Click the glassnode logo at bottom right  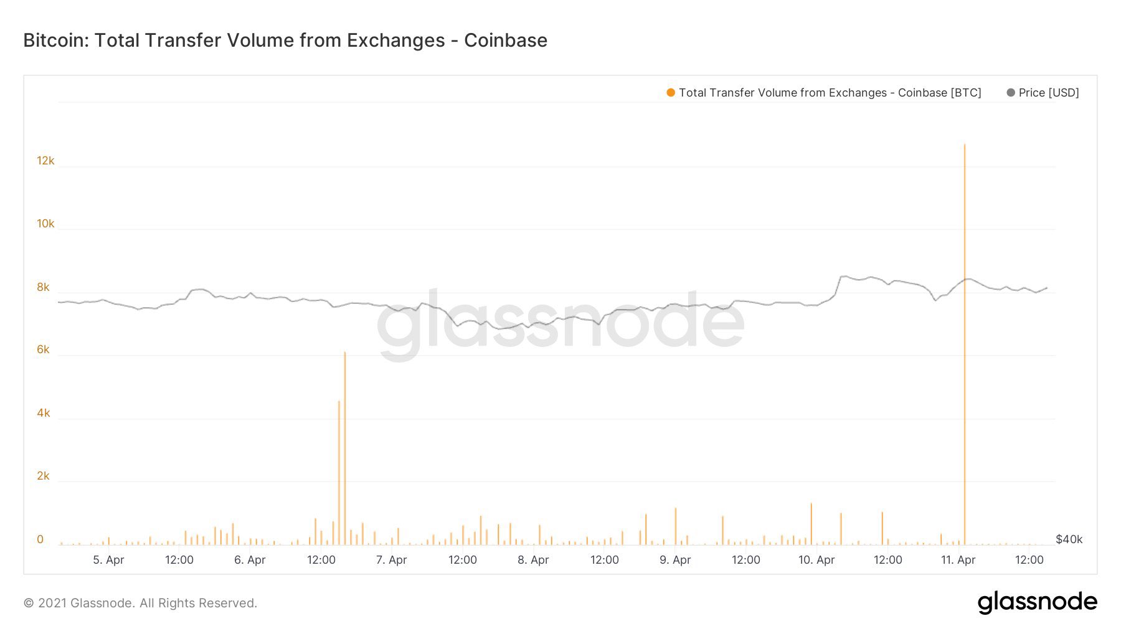(x=1037, y=602)
